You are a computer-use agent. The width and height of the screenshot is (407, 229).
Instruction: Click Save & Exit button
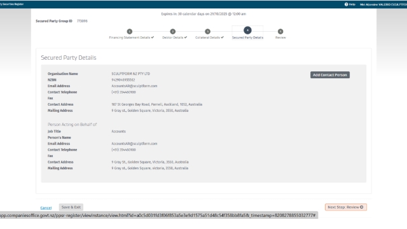[x=71, y=207]
